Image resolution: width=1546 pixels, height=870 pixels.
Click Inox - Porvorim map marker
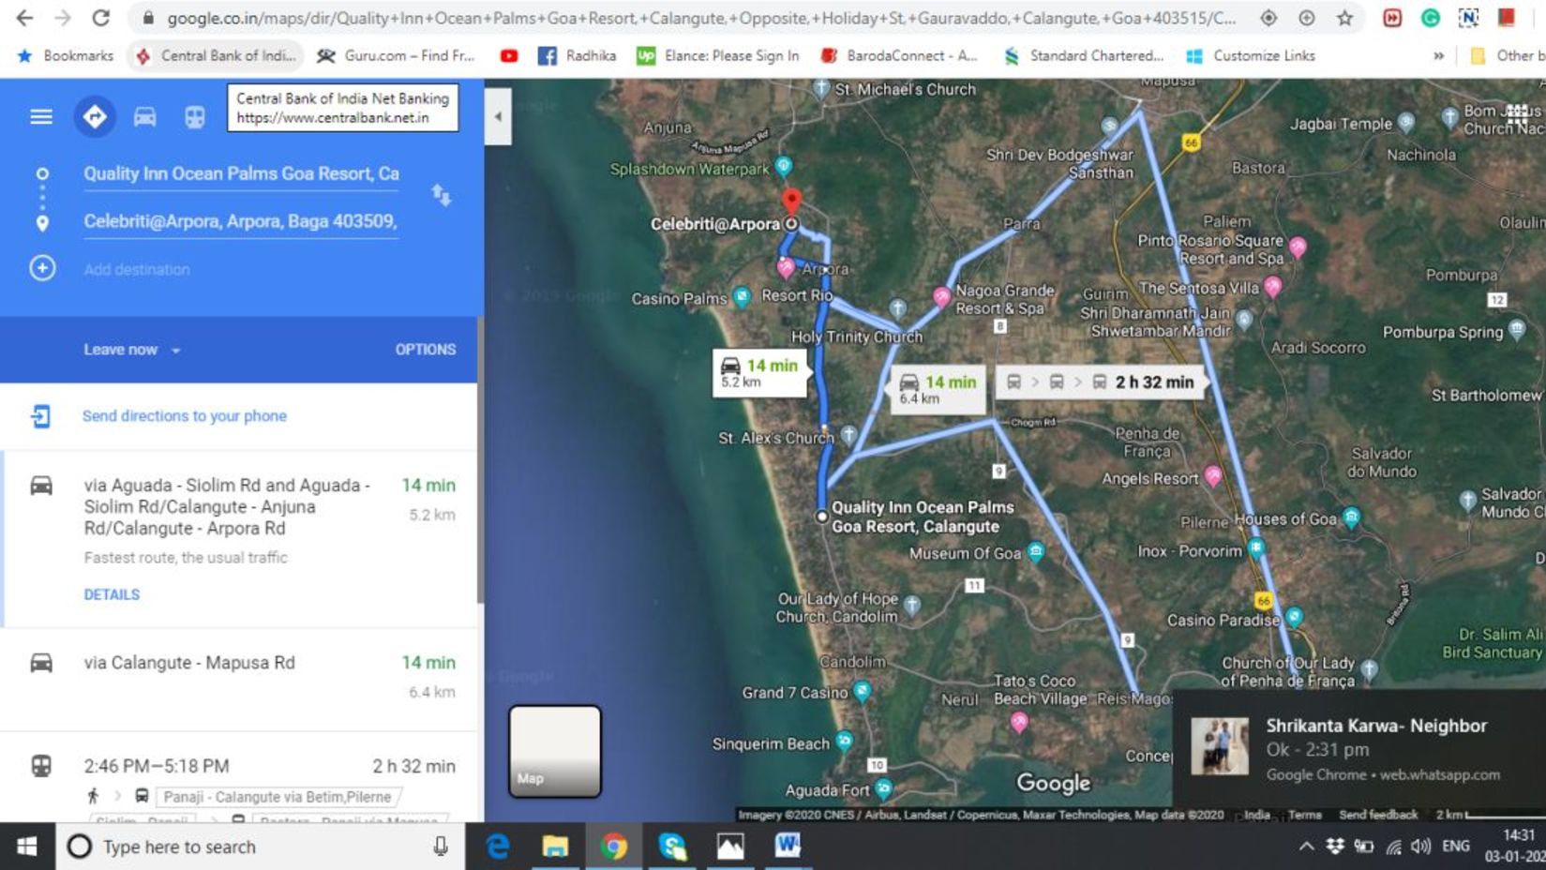(x=1256, y=548)
